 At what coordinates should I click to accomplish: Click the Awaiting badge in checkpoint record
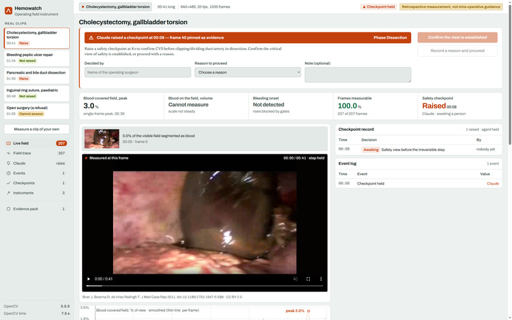[x=370, y=150]
